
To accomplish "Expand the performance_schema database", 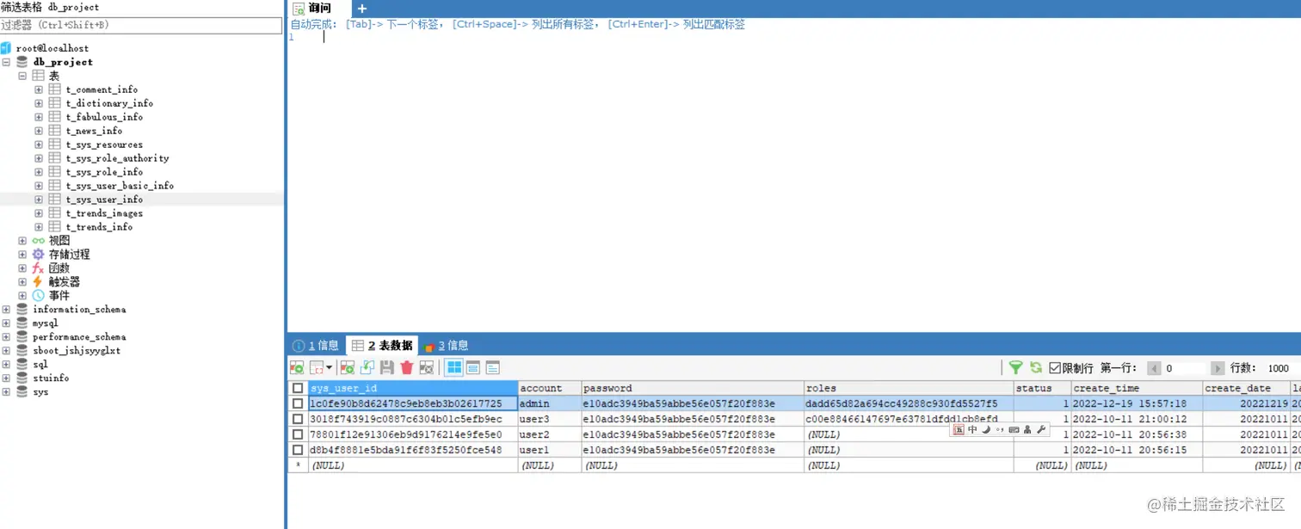I will pos(6,337).
